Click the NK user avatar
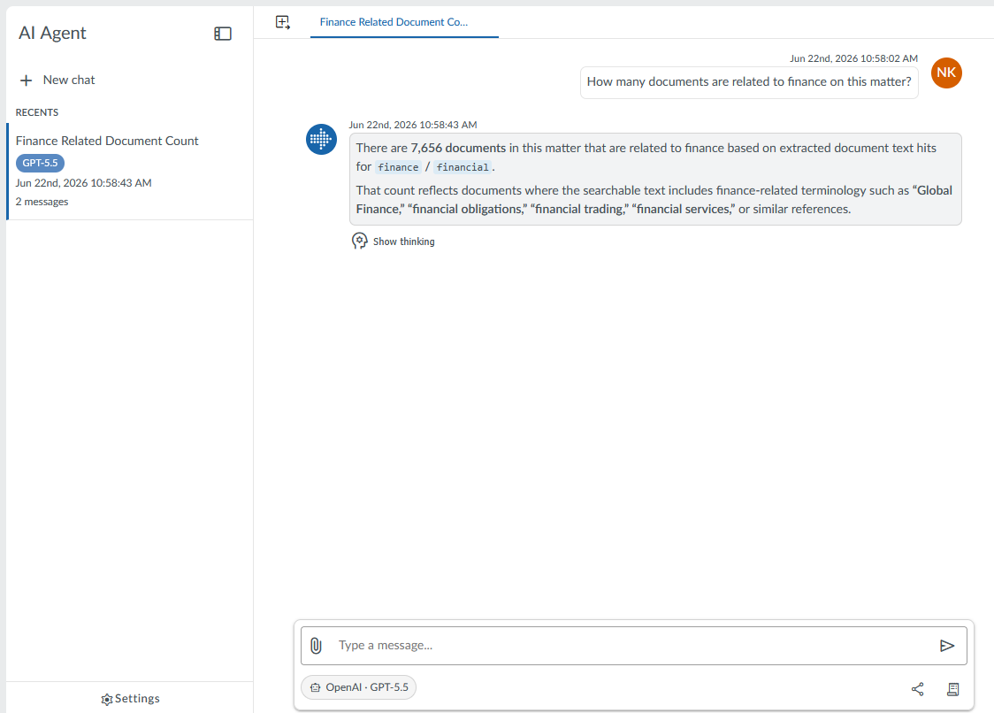The height and width of the screenshot is (713, 994). 946,73
